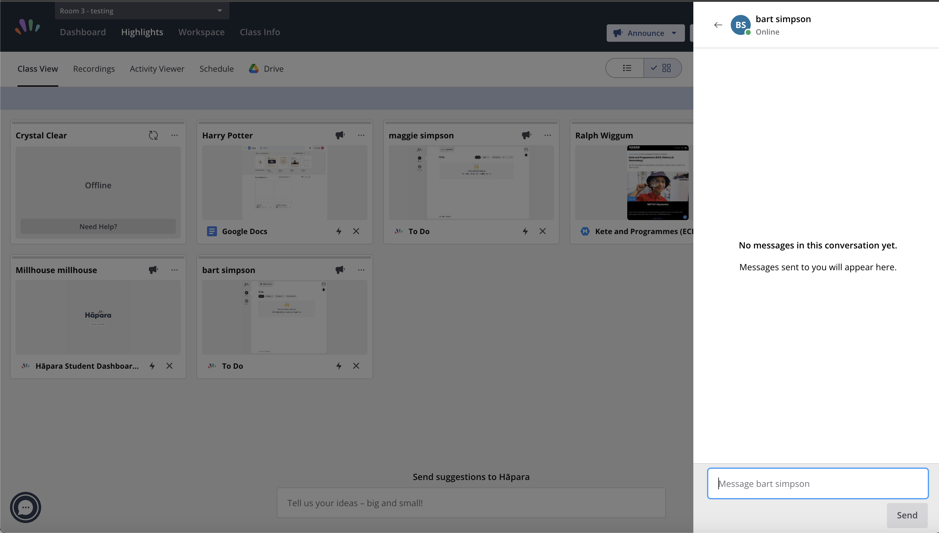Announce to maggie simpson via megaphone icon
Screen dimensions: 939x533
click(x=527, y=136)
